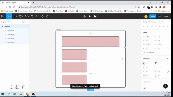The image size is (173, 97).
Task: Add a layout grid with plus
Action: click(x=168, y=82)
